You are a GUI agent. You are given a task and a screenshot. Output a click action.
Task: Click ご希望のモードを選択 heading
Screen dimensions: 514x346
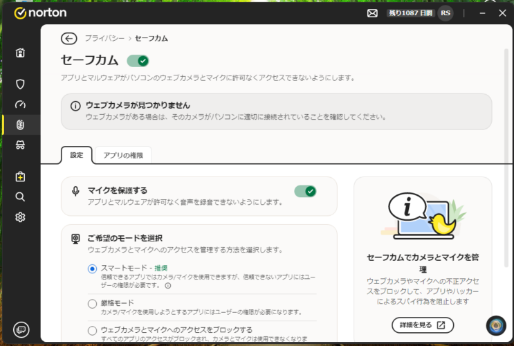(x=125, y=238)
